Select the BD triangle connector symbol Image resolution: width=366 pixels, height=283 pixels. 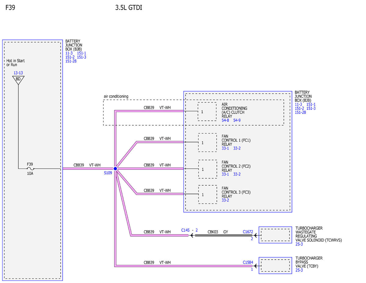(x=18, y=80)
